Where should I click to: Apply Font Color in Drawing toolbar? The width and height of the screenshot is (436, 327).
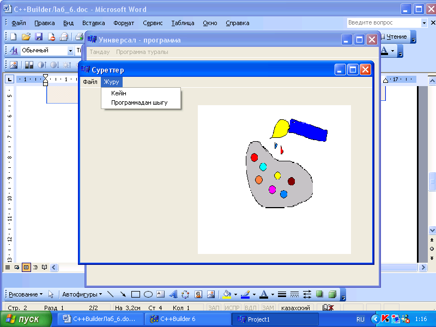coord(264,294)
